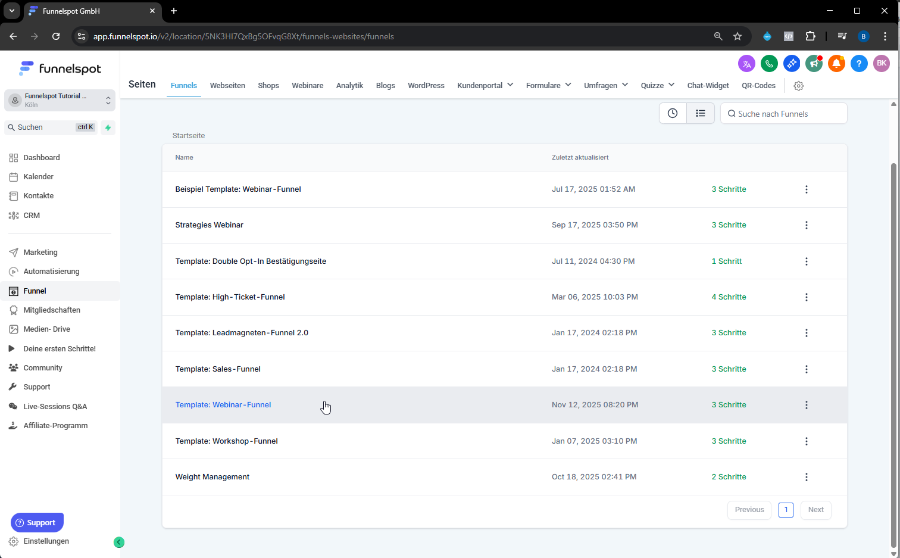Open the browser zoom magnifier icon
The height and width of the screenshot is (558, 900).
(718, 36)
